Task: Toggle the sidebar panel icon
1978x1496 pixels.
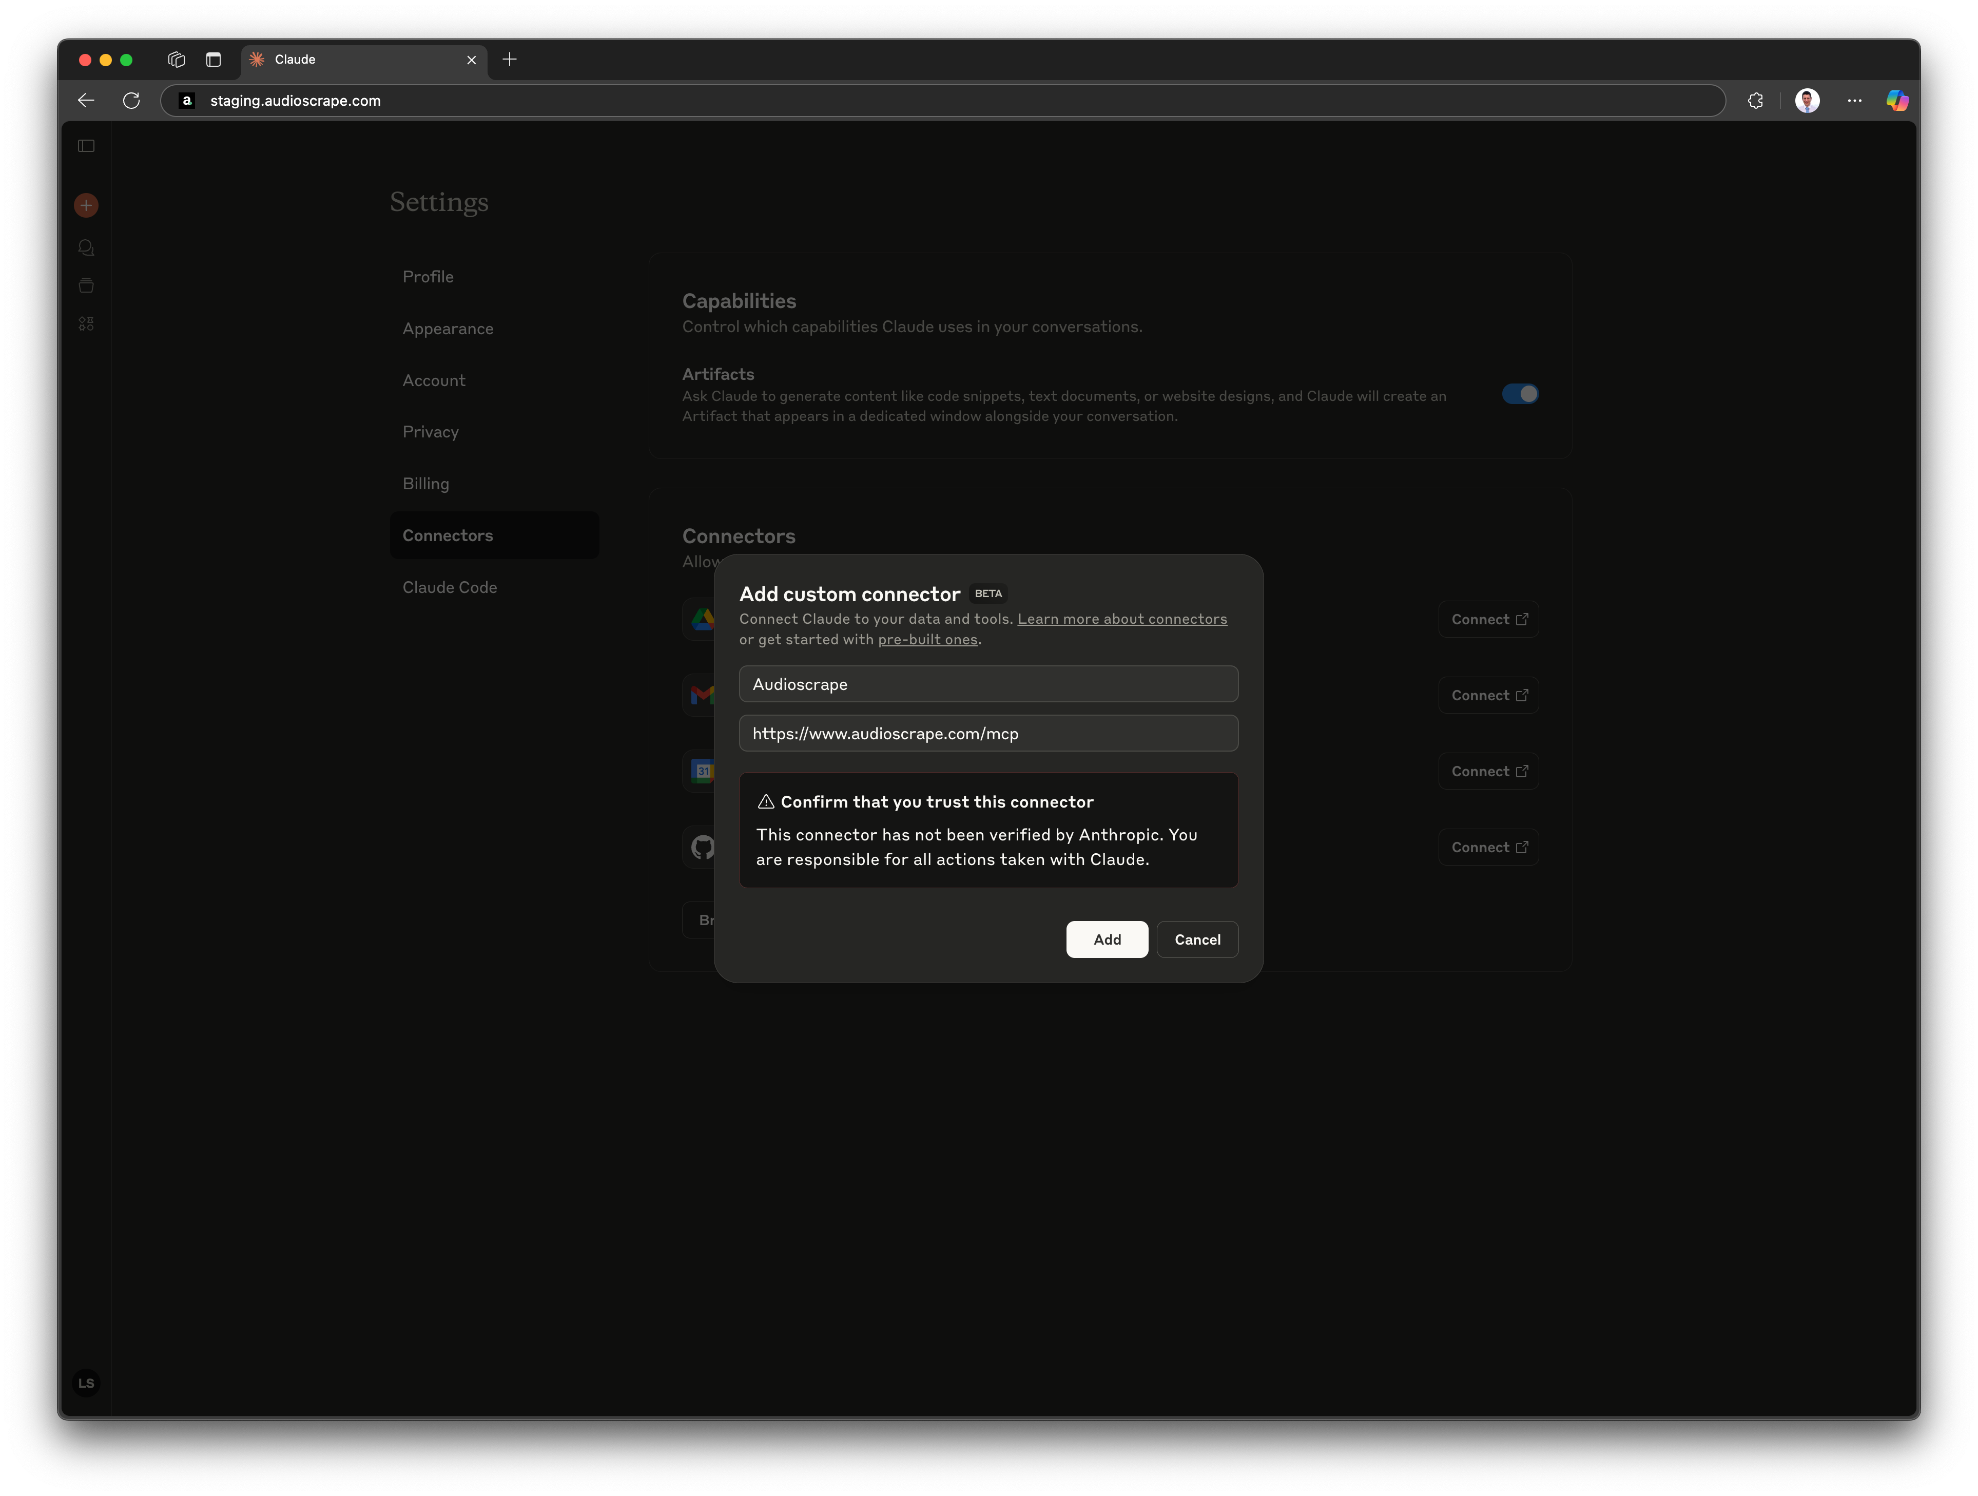Action: pos(86,146)
